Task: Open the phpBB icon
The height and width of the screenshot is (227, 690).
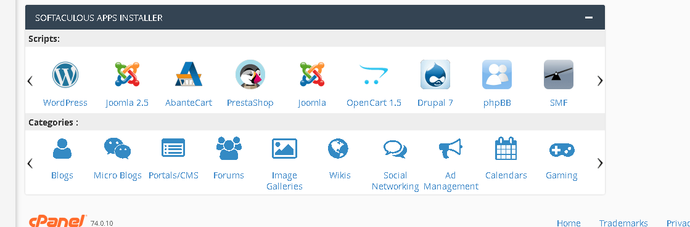Action: pos(497,74)
